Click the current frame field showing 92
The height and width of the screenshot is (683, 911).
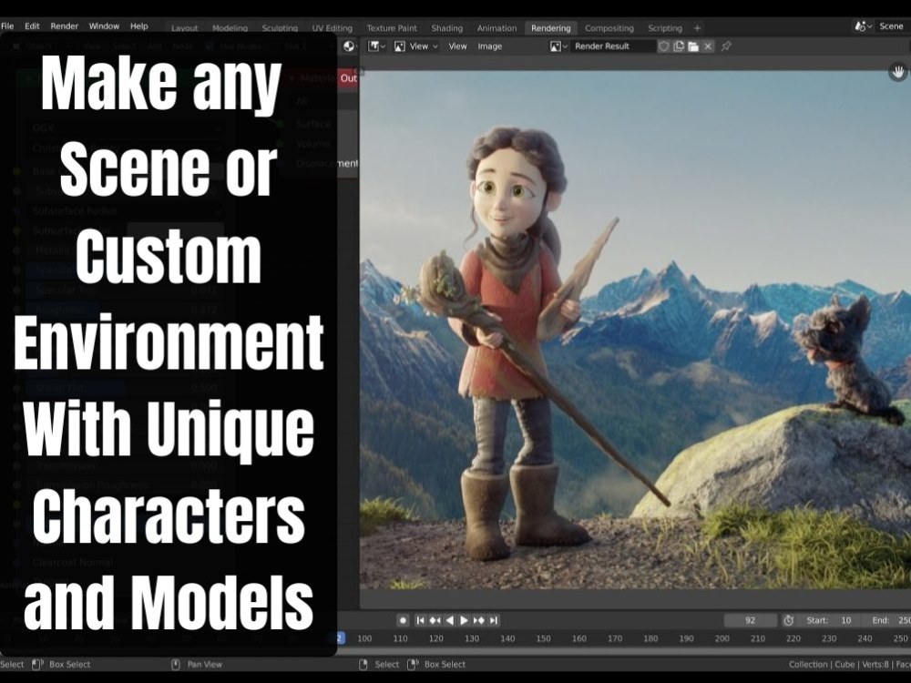[750, 620]
